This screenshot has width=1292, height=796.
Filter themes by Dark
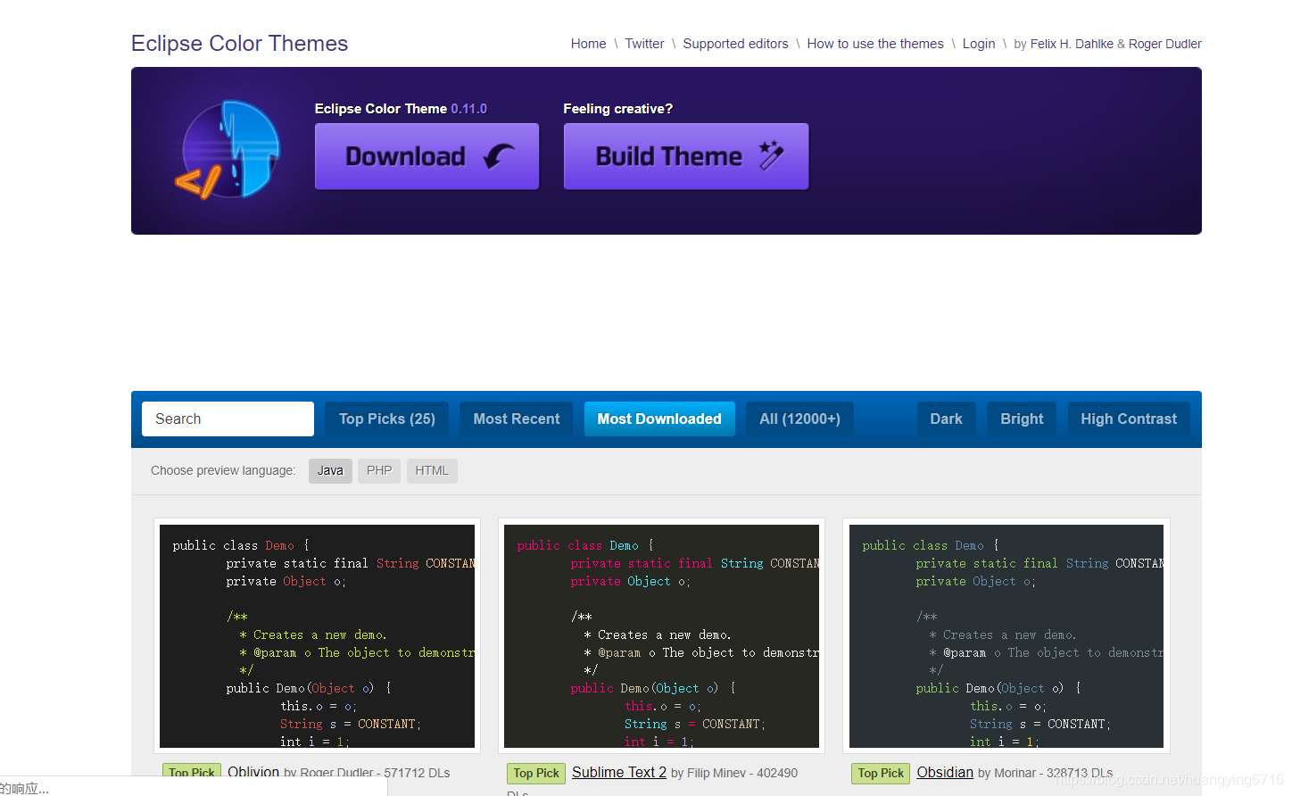(946, 419)
